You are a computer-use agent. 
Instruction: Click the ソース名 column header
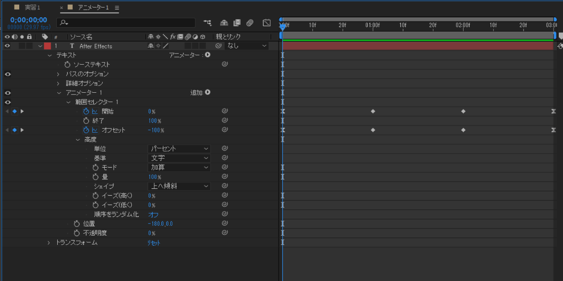(x=81, y=37)
